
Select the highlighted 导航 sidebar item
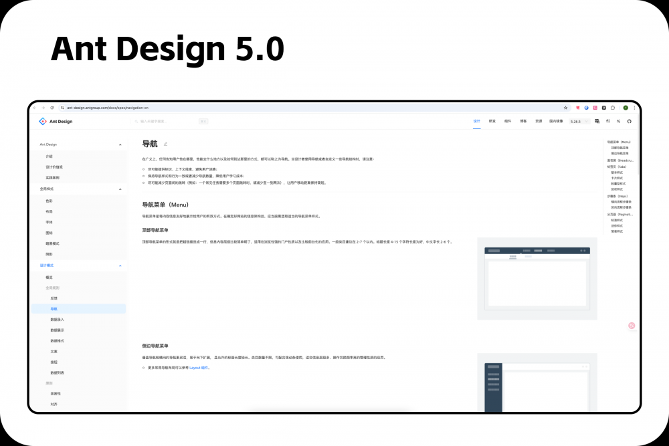[x=78, y=309]
